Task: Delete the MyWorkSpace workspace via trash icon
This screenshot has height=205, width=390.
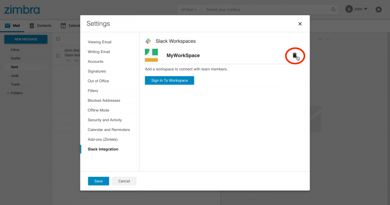Action: coord(294,56)
